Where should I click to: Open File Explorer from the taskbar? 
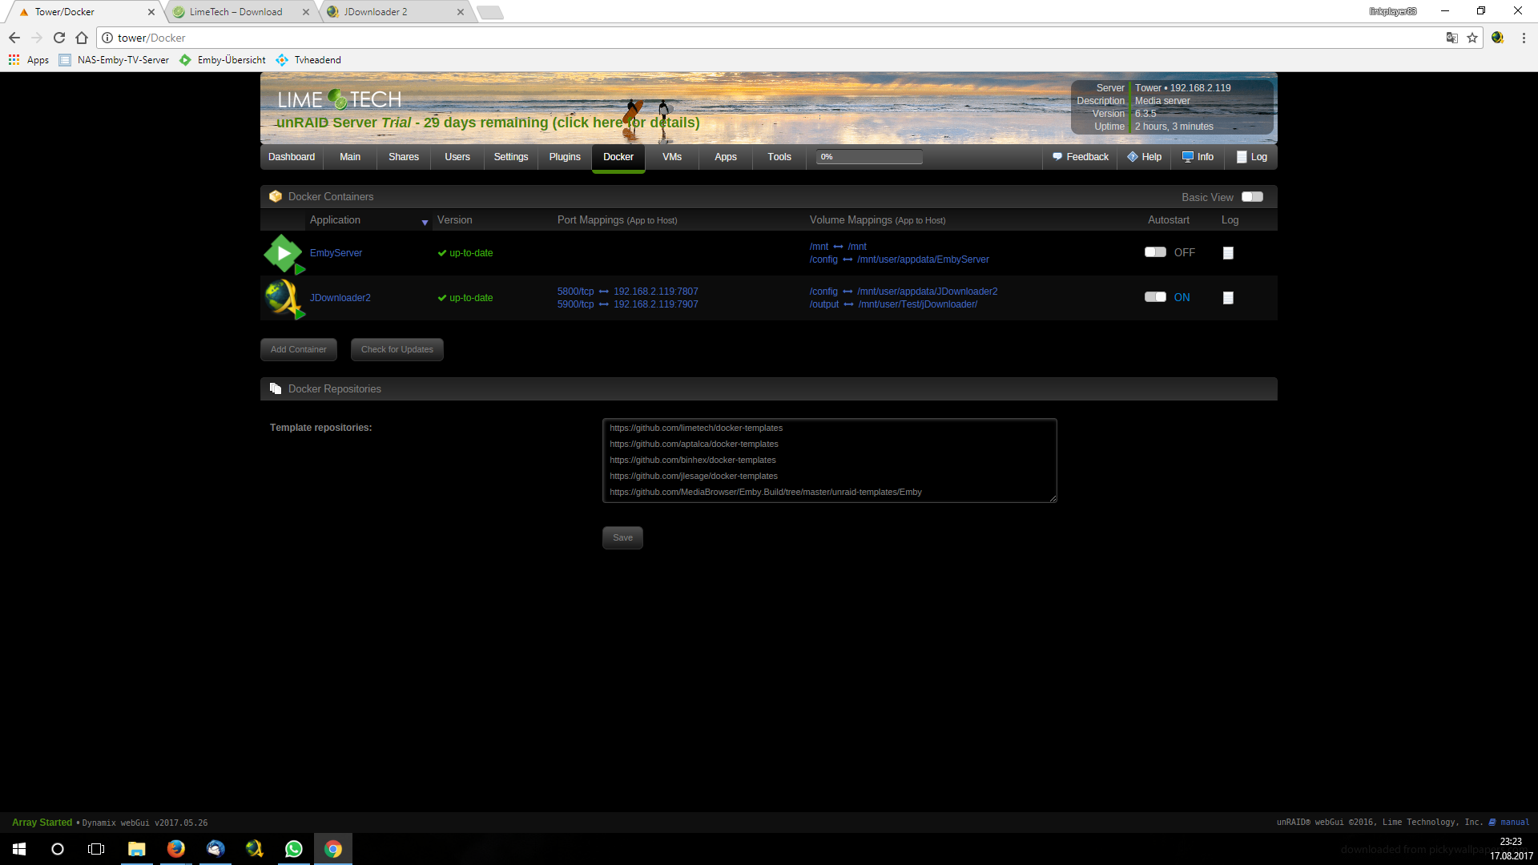[137, 849]
